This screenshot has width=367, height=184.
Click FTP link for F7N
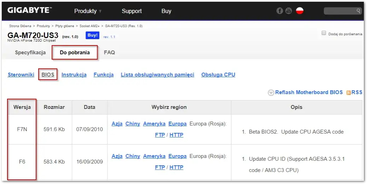[160, 135]
